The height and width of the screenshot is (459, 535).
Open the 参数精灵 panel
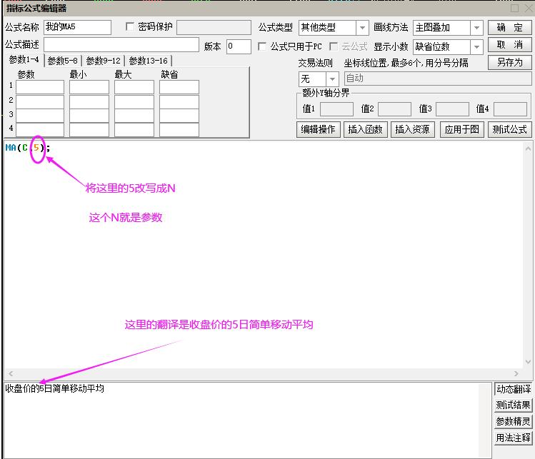pos(513,421)
